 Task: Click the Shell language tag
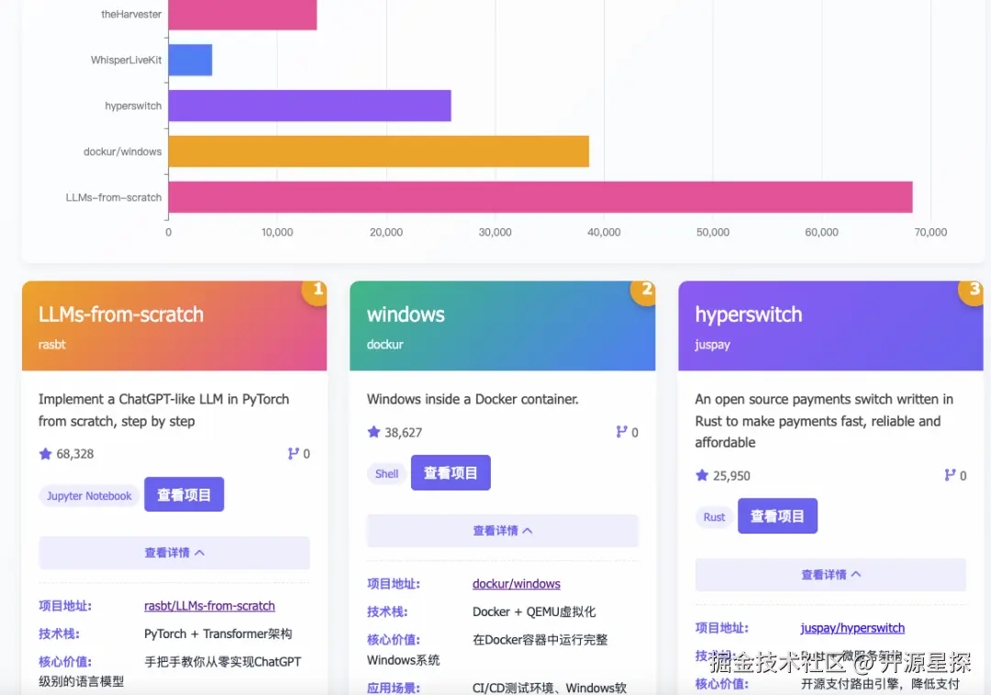pyautogui.click(x=387, y=474)
